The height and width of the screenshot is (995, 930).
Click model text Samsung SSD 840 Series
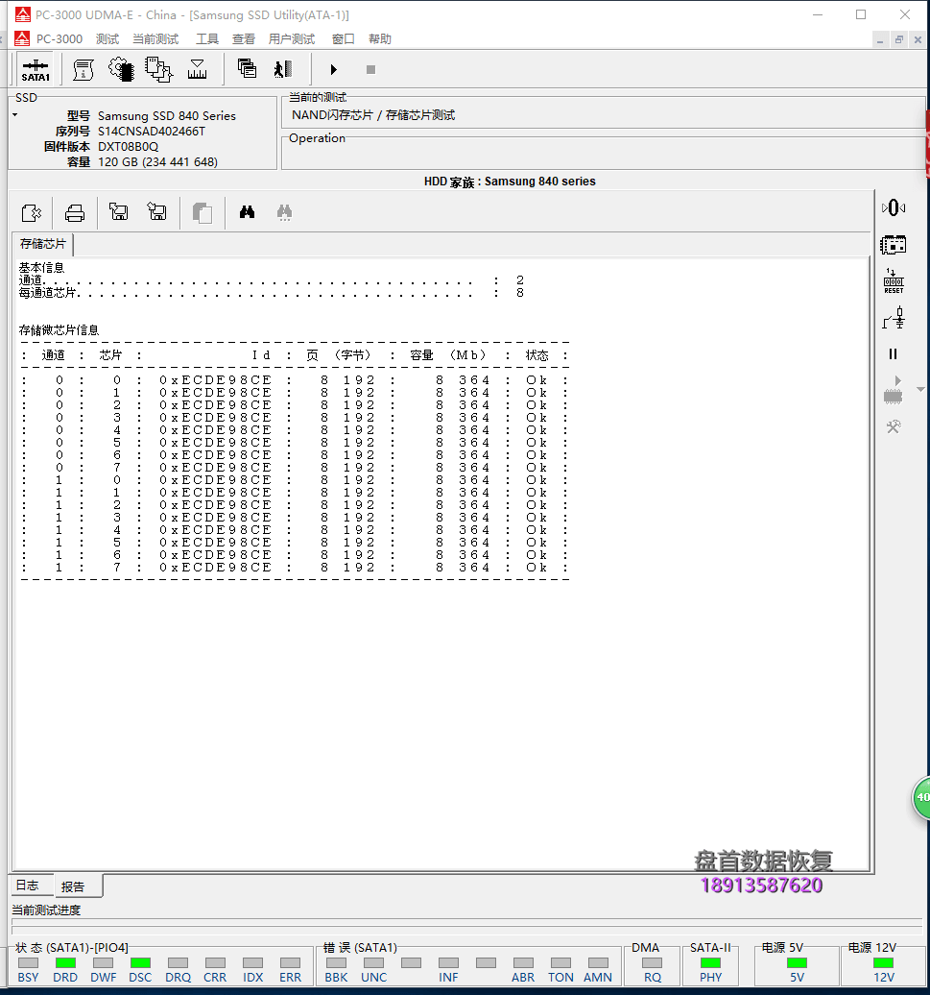tap(167, 115)
